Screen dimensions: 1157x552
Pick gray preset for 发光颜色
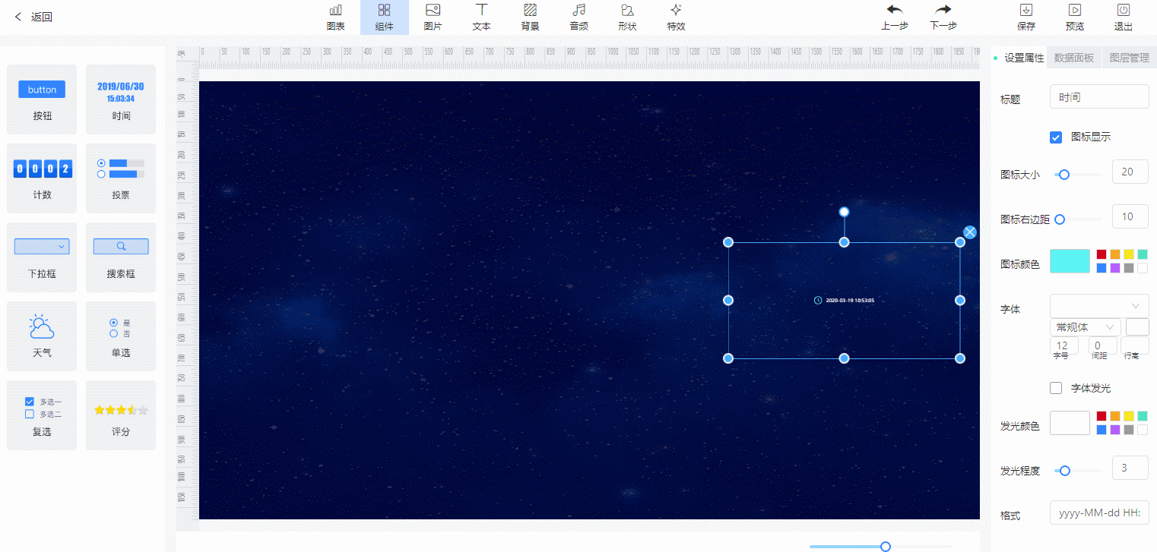1129,430
